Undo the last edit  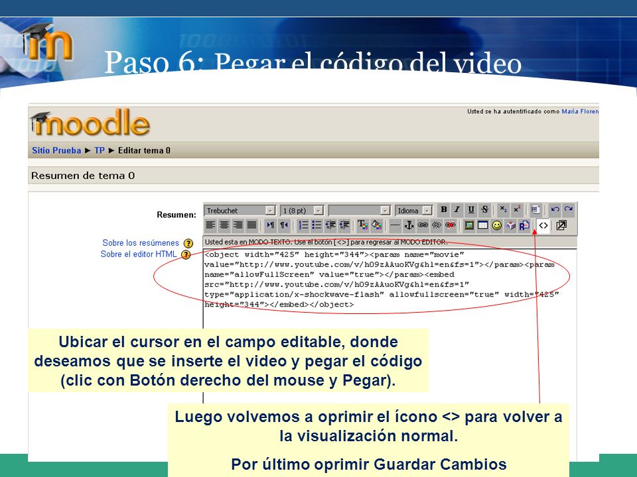[555, 210]
